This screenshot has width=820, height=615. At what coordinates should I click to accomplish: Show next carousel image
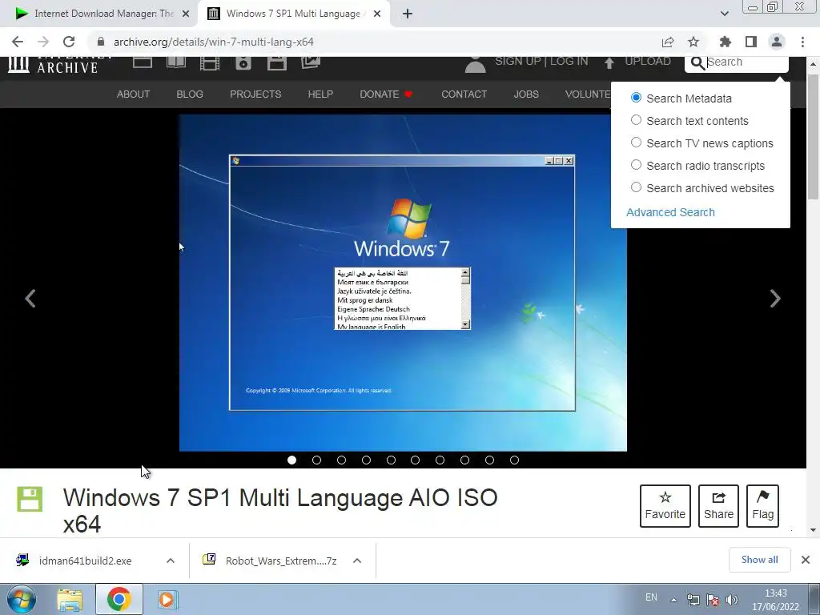click(x=775, y=299)
